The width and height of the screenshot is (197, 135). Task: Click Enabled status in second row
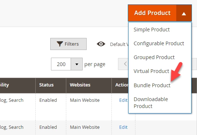point(48,127)
